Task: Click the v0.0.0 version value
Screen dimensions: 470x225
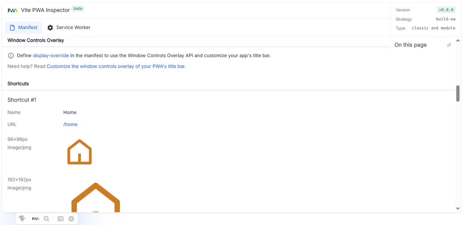Action: pyautogui.click(x=446, y=10)
